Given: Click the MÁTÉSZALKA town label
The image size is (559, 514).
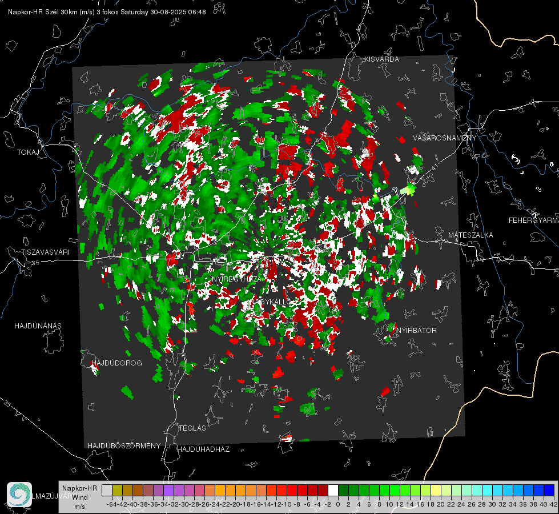Looking at the screenshot, I should click(x=470, y=235).
